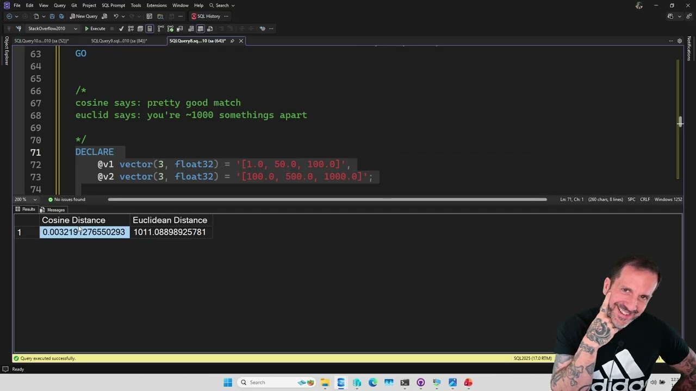Screen dimensions: 696x391
Task: Click the find in files toolbar icon
Action: (160, 16)
